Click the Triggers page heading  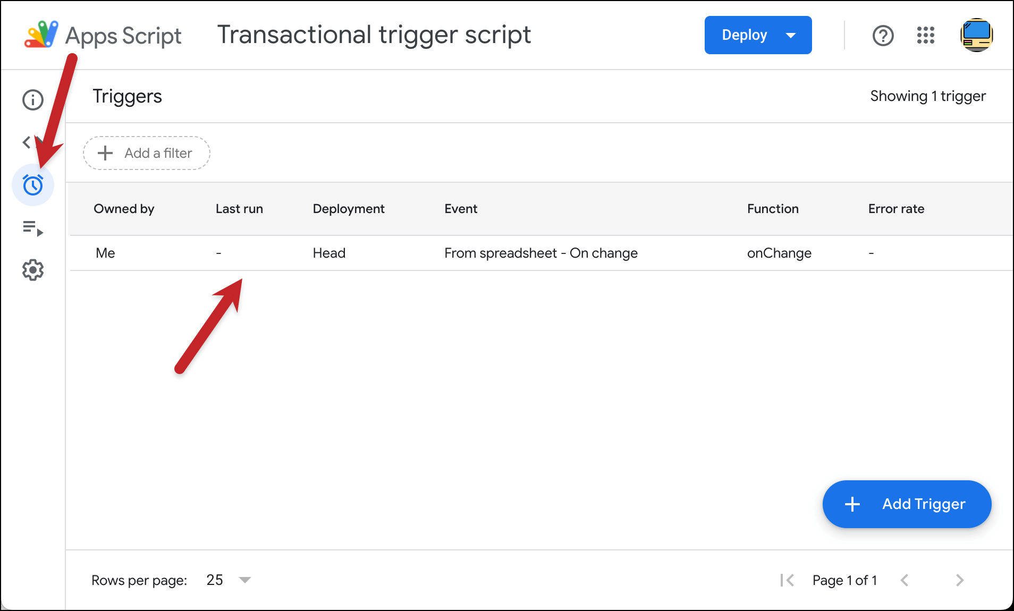point(127,96)
